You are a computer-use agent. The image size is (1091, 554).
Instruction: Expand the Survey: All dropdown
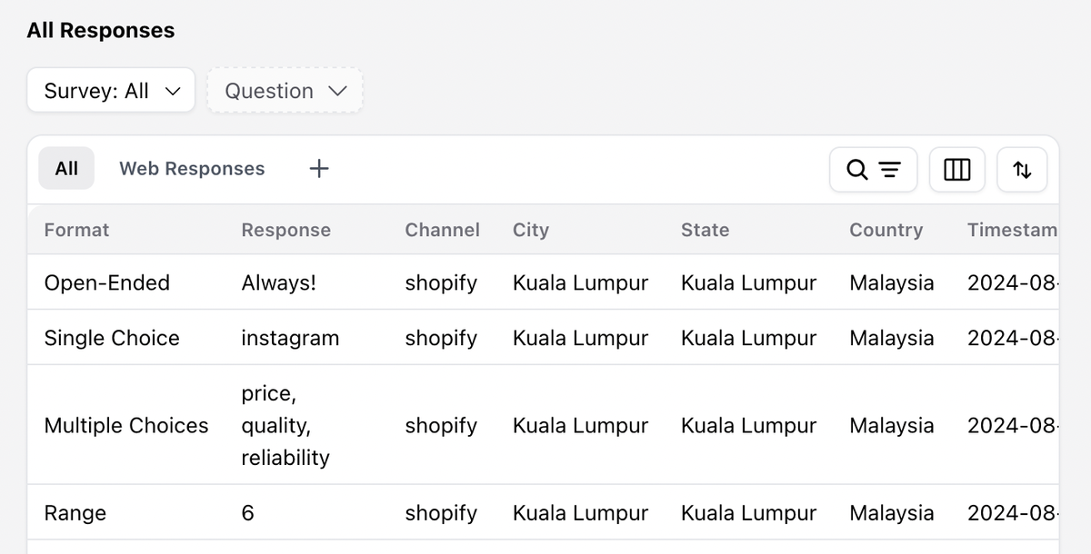(111, 91)
